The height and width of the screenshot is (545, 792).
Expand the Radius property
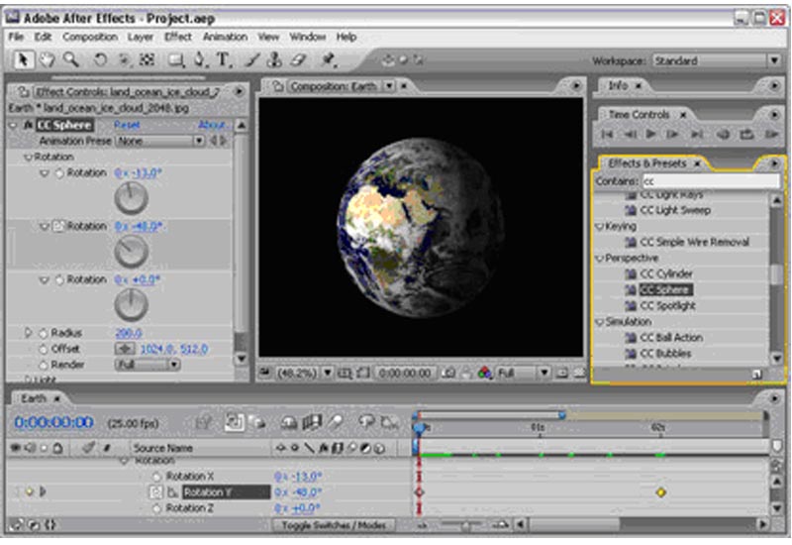29,333
